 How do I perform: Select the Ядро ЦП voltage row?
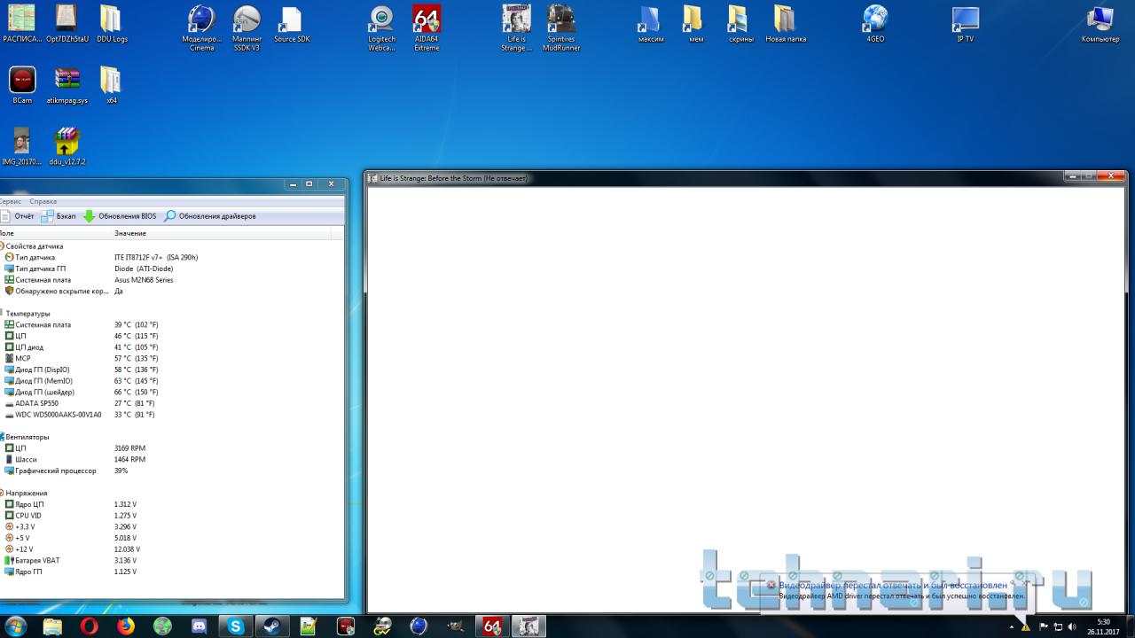point(172,504)
